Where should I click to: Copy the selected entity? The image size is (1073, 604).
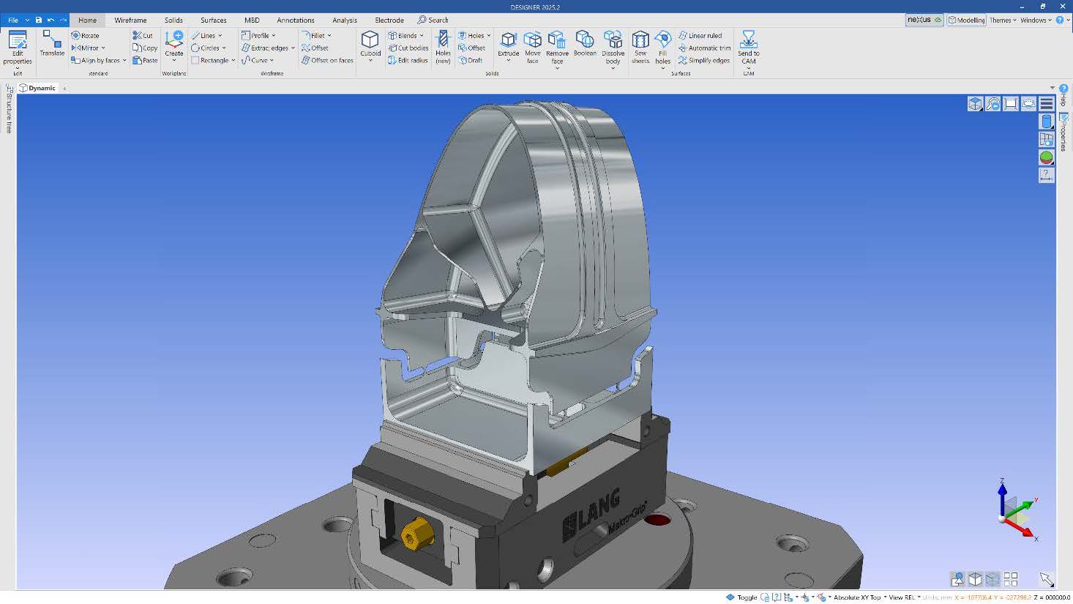[145, 48]
